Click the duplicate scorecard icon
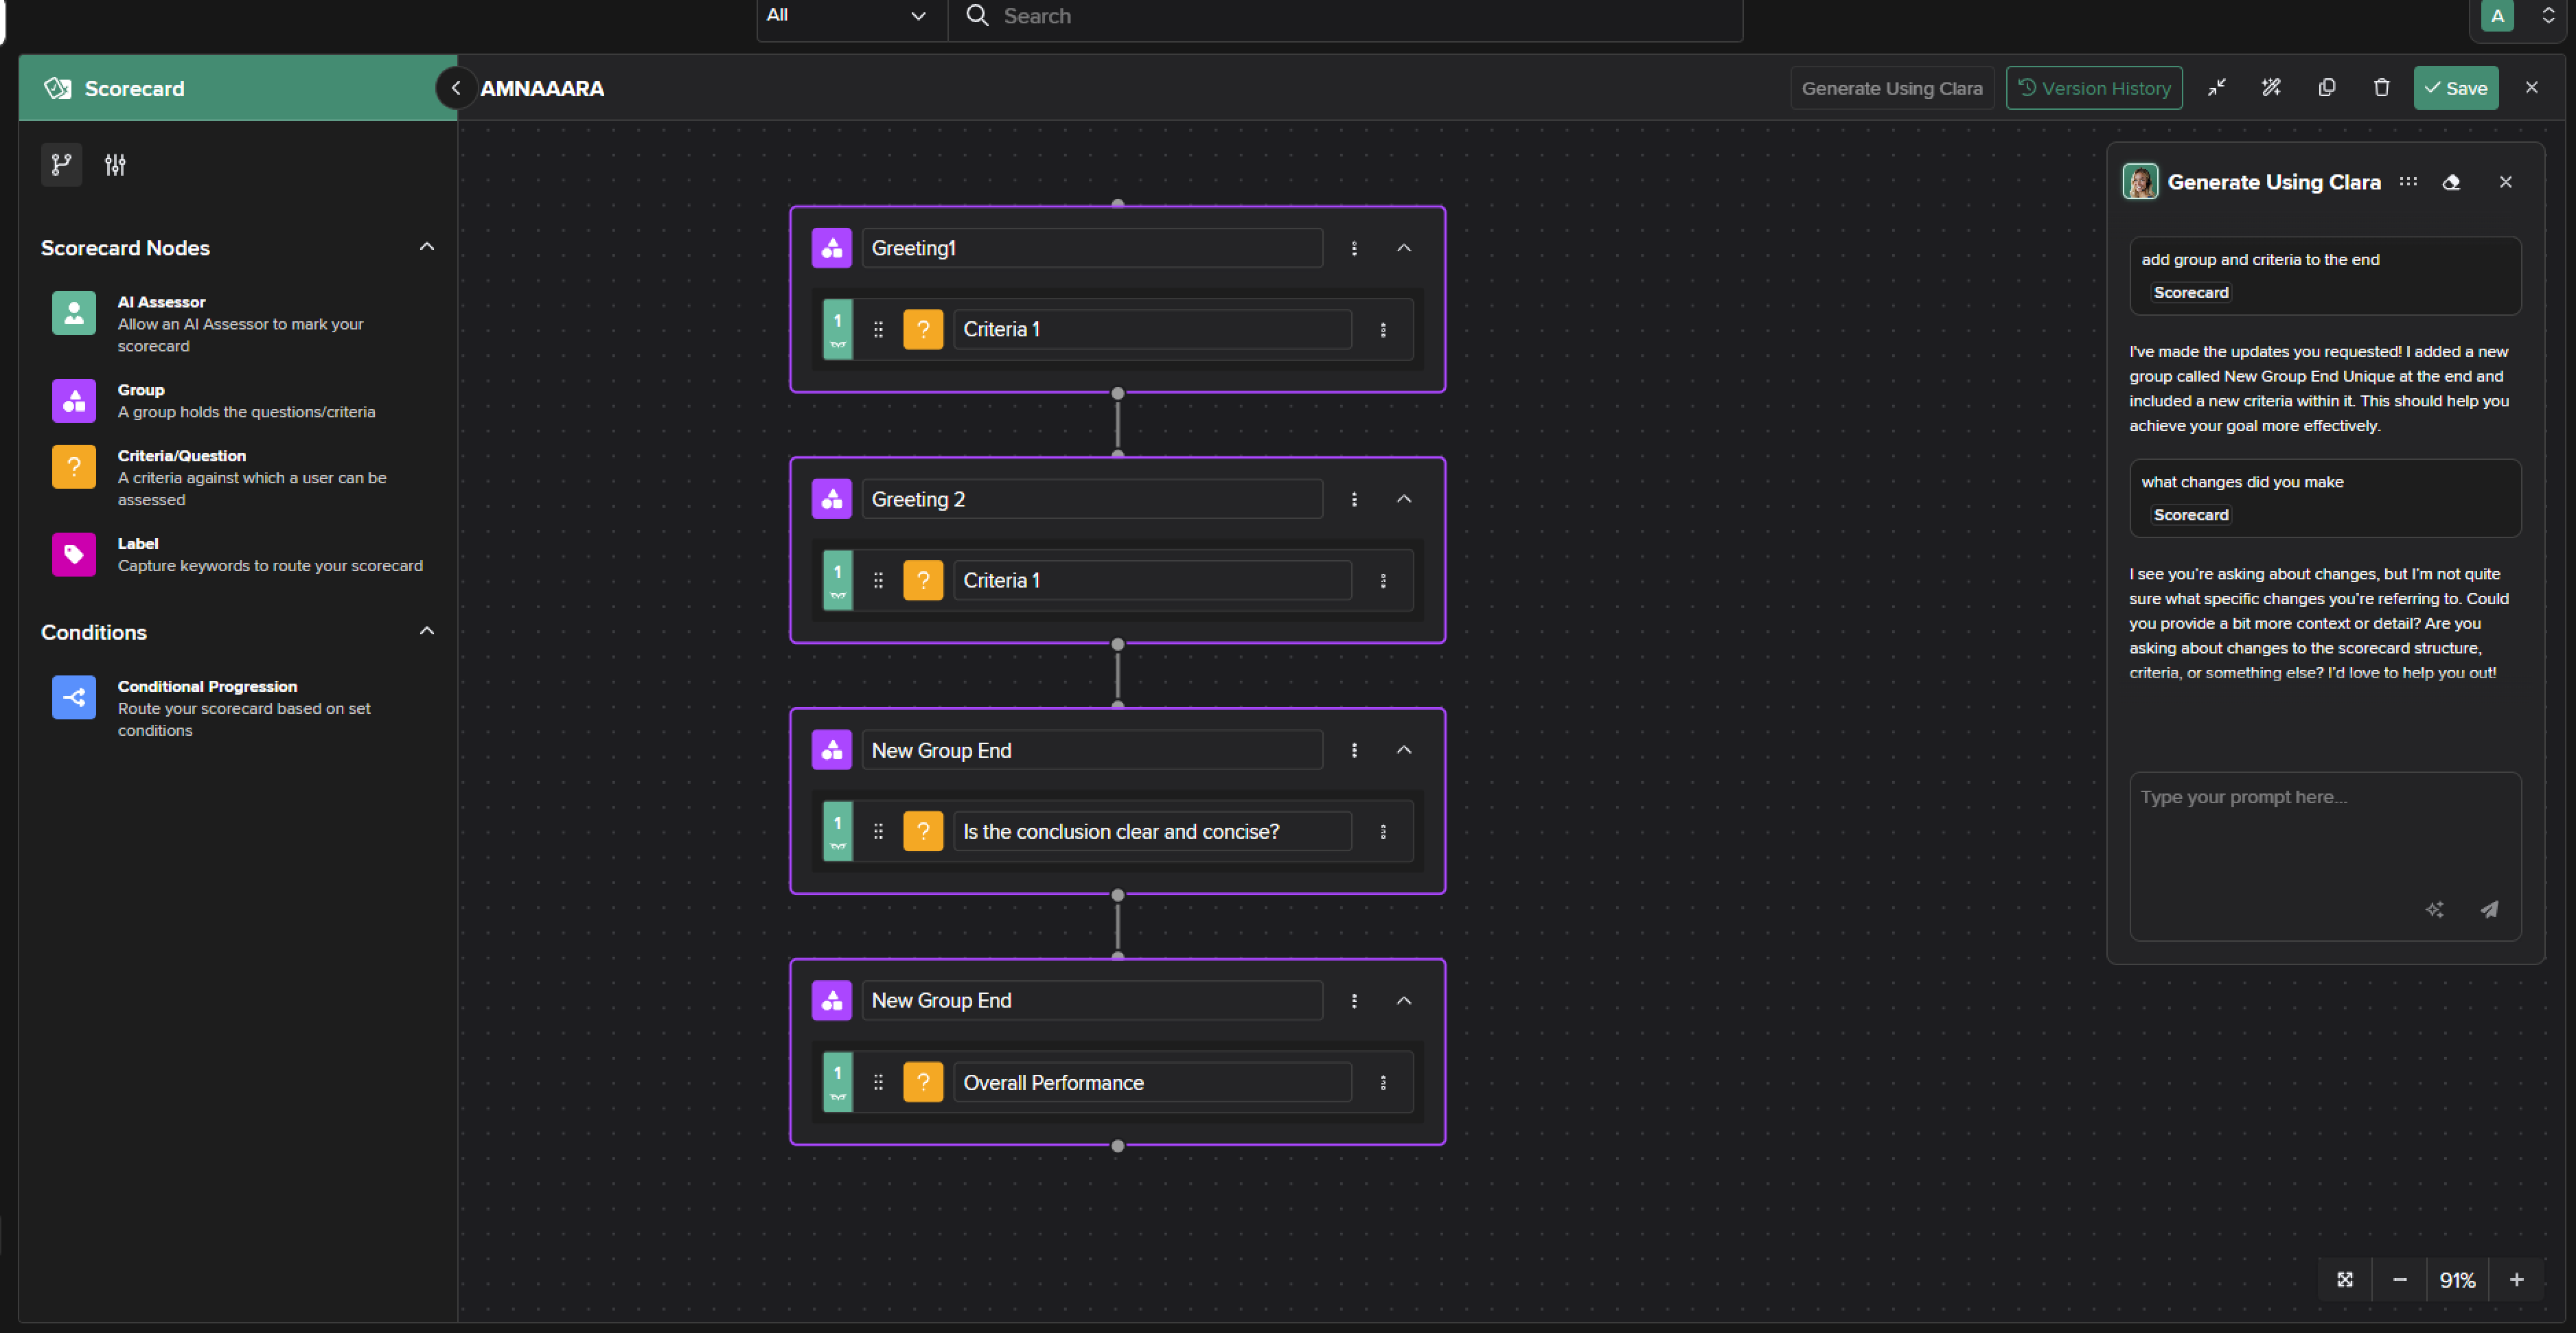2576x1333 pixels. coord(2327,88)
